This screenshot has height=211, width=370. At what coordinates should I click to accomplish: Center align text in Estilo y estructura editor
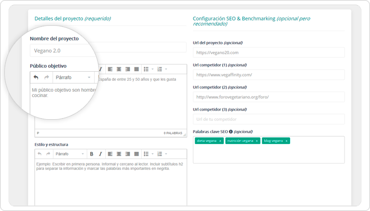click(x=119, y=154)
